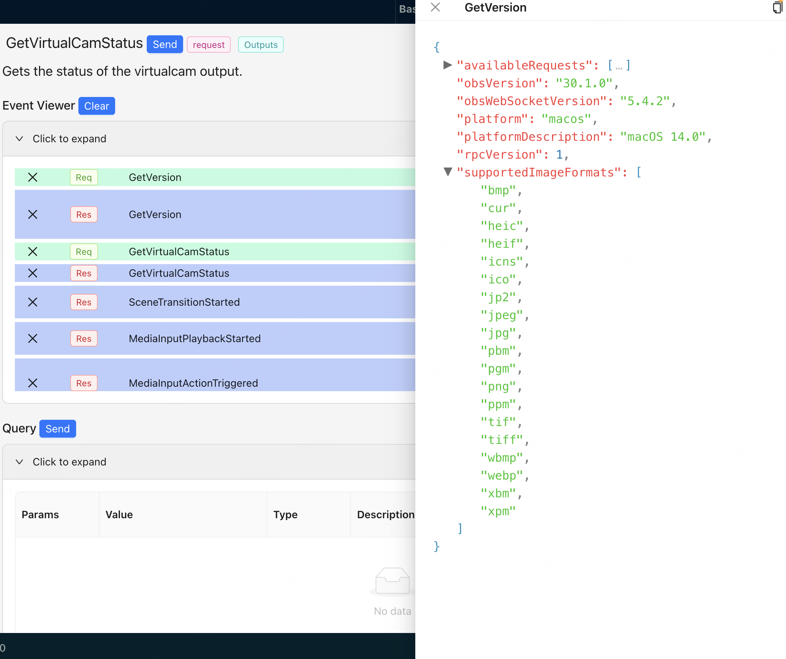Image resolution: width=786 pixels, height=659 pixels.
Task: Click the GetVersion Req icon
Action: 82,177
